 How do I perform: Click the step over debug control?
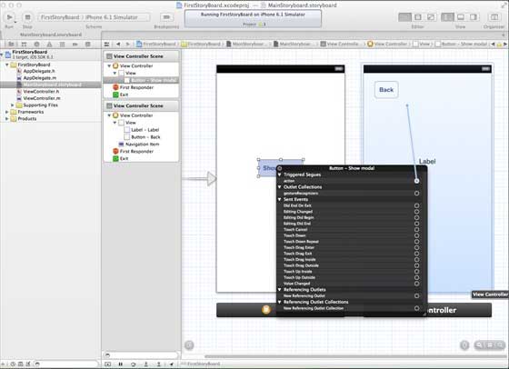[x=133, y=364]
